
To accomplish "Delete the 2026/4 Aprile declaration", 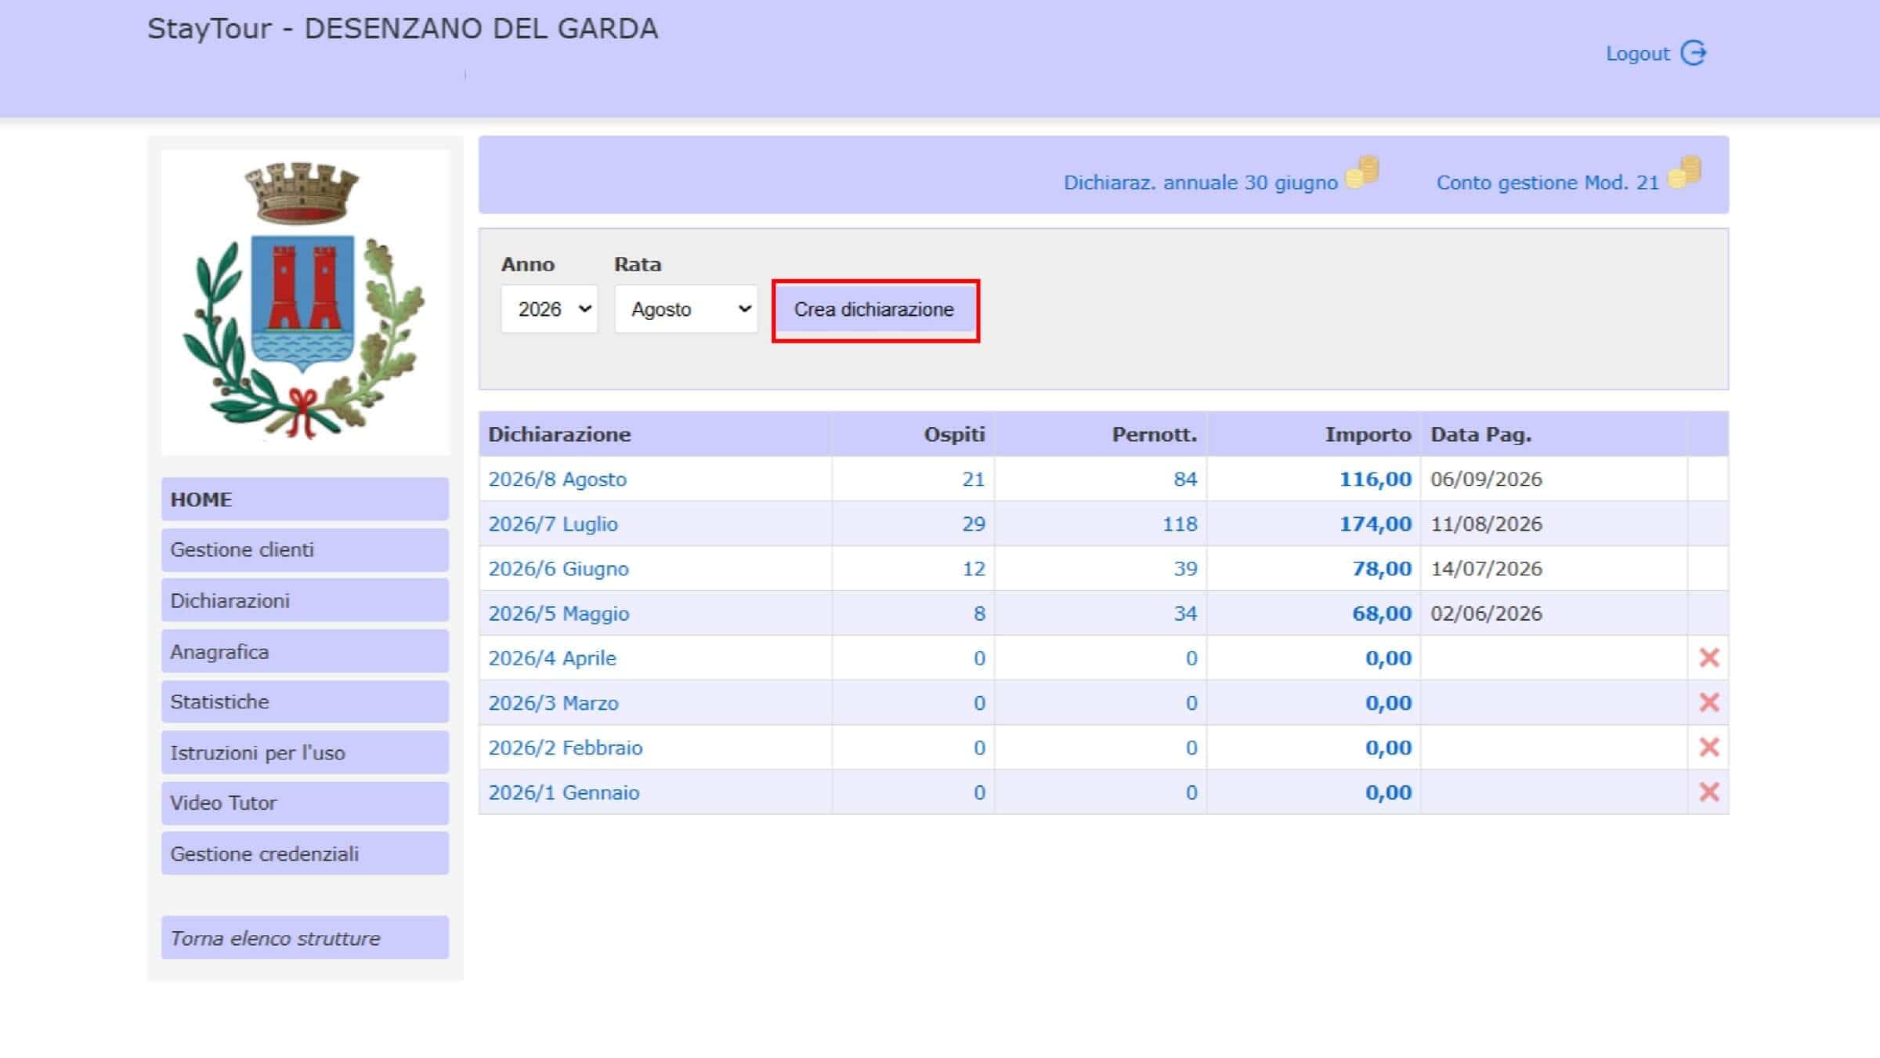I will coord(1708,658).
